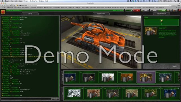The width and height of the screenshot is (181, 102).
Task: Click the Information panel header tab
Action: click(161, 14)
